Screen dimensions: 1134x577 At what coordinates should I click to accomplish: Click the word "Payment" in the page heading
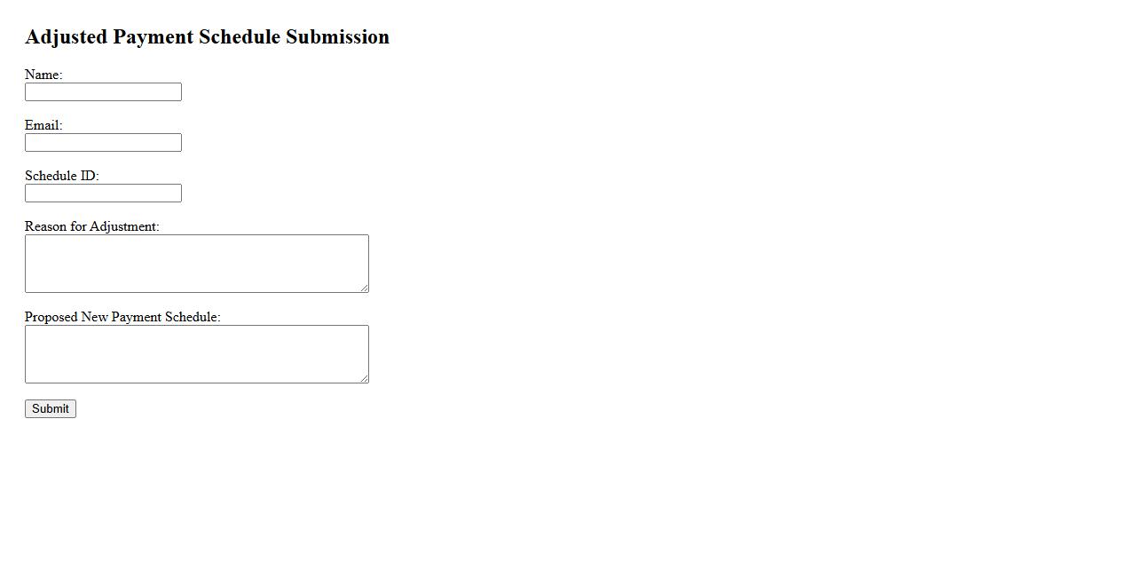153,37
